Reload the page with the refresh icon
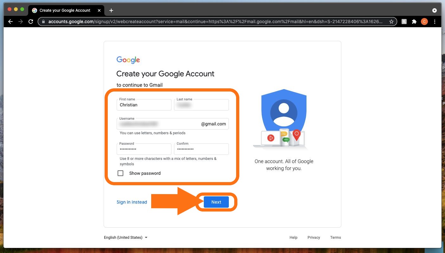Viewport: 445px width, 253px height. coord(31,22)
